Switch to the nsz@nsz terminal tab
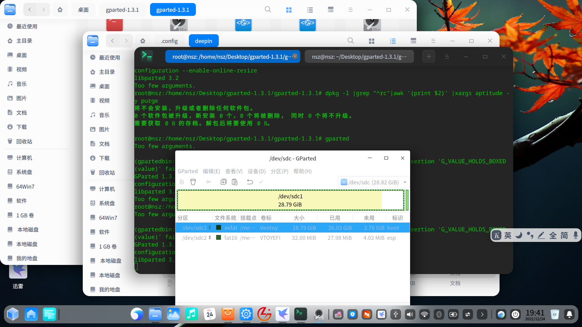Image resolution: width=582 pixels, height=327 pixels. (x=359, y=57)
